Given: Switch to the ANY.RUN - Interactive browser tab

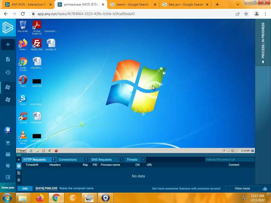Looking at the screenshot, I should point(28,4).
